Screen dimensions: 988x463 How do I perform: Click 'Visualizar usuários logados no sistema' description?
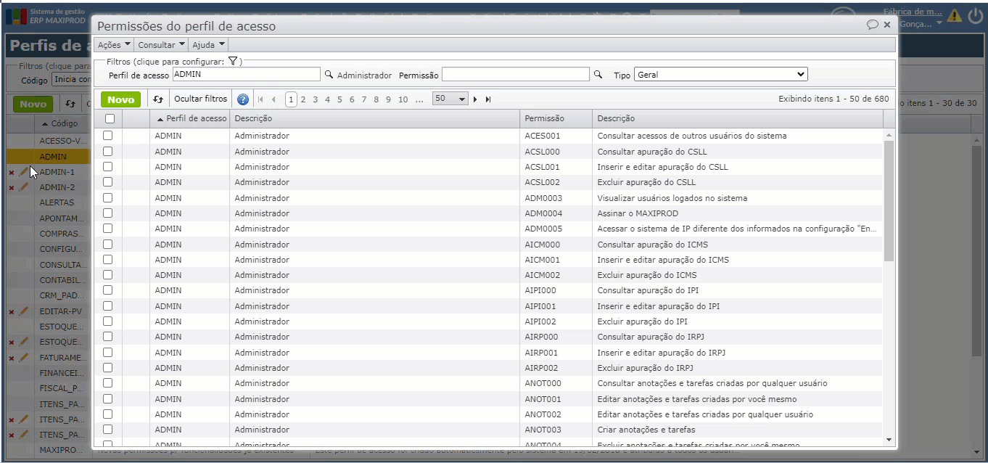click(672, 198)
